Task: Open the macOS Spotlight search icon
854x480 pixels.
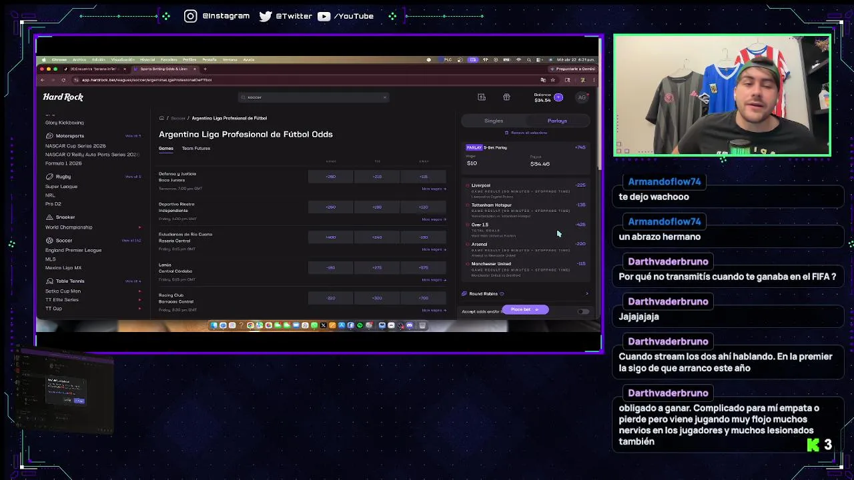Action: coord(528,59)
